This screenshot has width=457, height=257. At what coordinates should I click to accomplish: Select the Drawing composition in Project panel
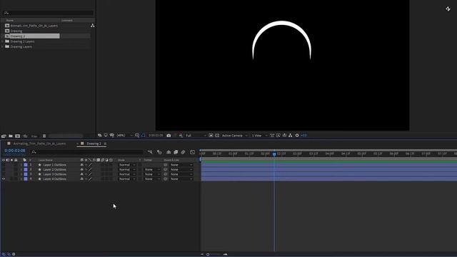[x=16, y=31]
